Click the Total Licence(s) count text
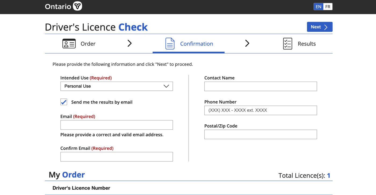376x195 pixels. pyautogui.click(x=304, y=175)
